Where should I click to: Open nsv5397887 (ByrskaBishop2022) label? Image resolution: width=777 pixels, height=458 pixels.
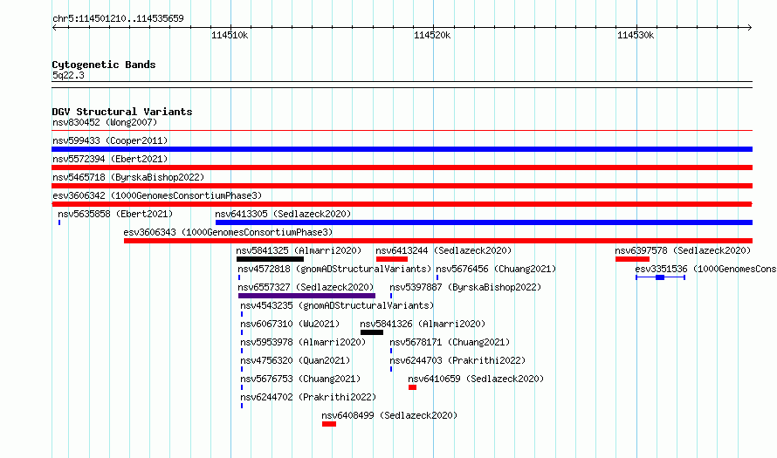tap(465, 287)
